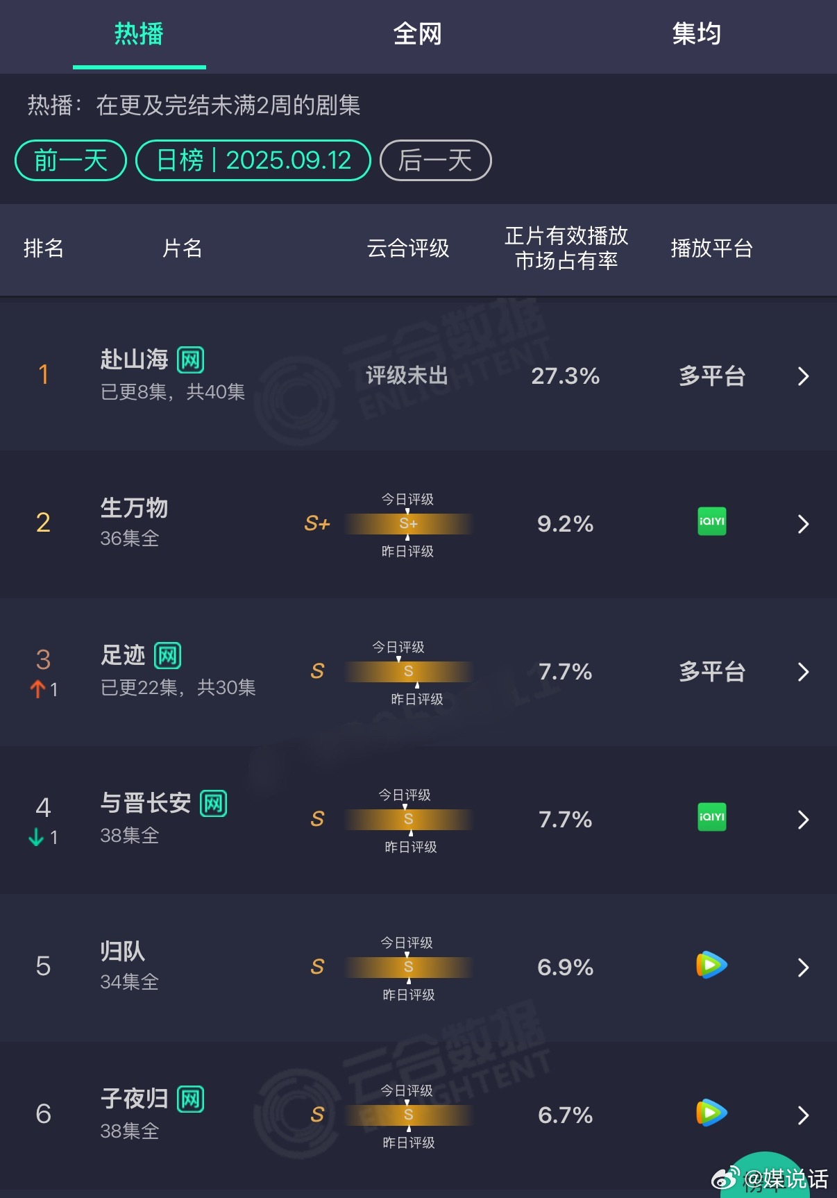Click the 网 badge next to 与晋长安

(x=214, y=803)
